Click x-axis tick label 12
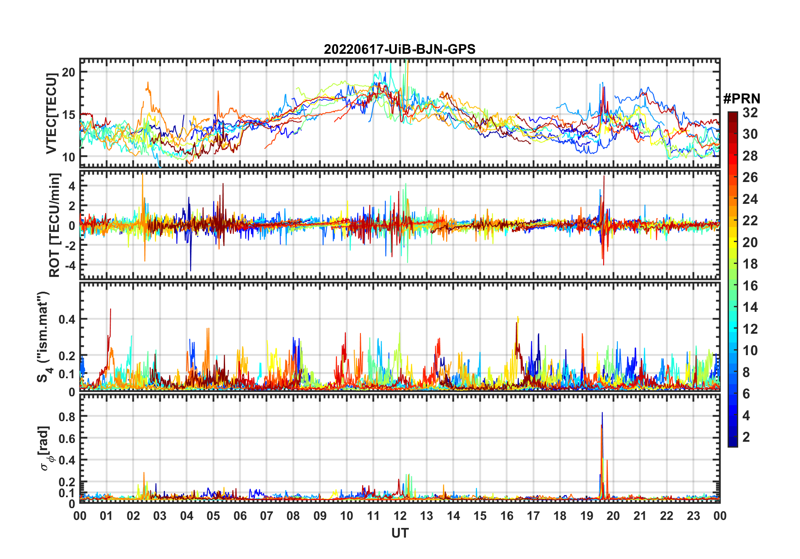800x559 pixels. (400, 516)
